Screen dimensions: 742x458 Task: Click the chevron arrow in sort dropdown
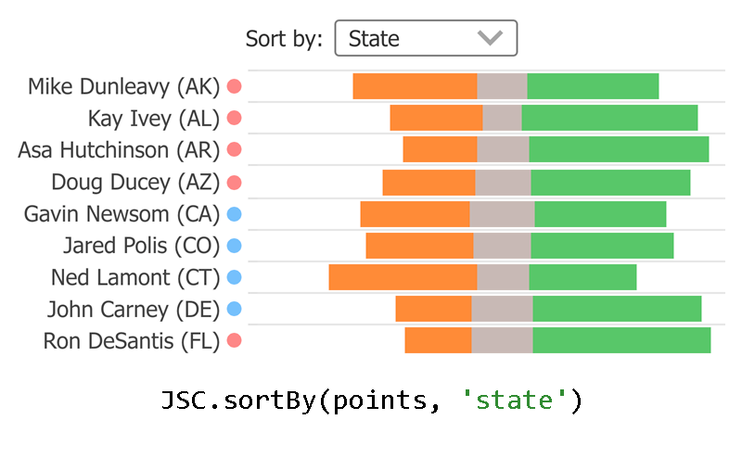[x=489, y=38]
